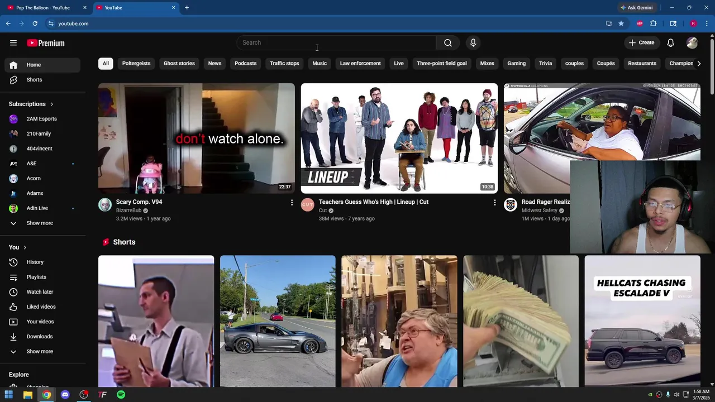Play the Lineup teachers video thumbnail

pos(399,138)
